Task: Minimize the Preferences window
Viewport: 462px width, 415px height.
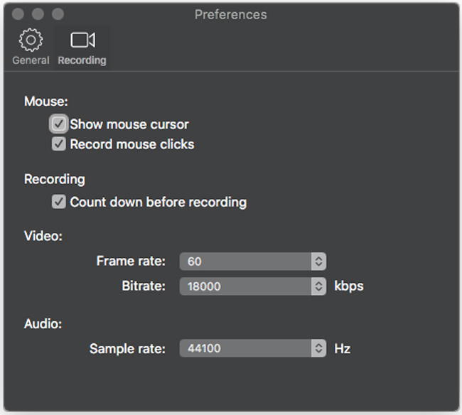Action: pyautogui.click(x=38, y=14)
